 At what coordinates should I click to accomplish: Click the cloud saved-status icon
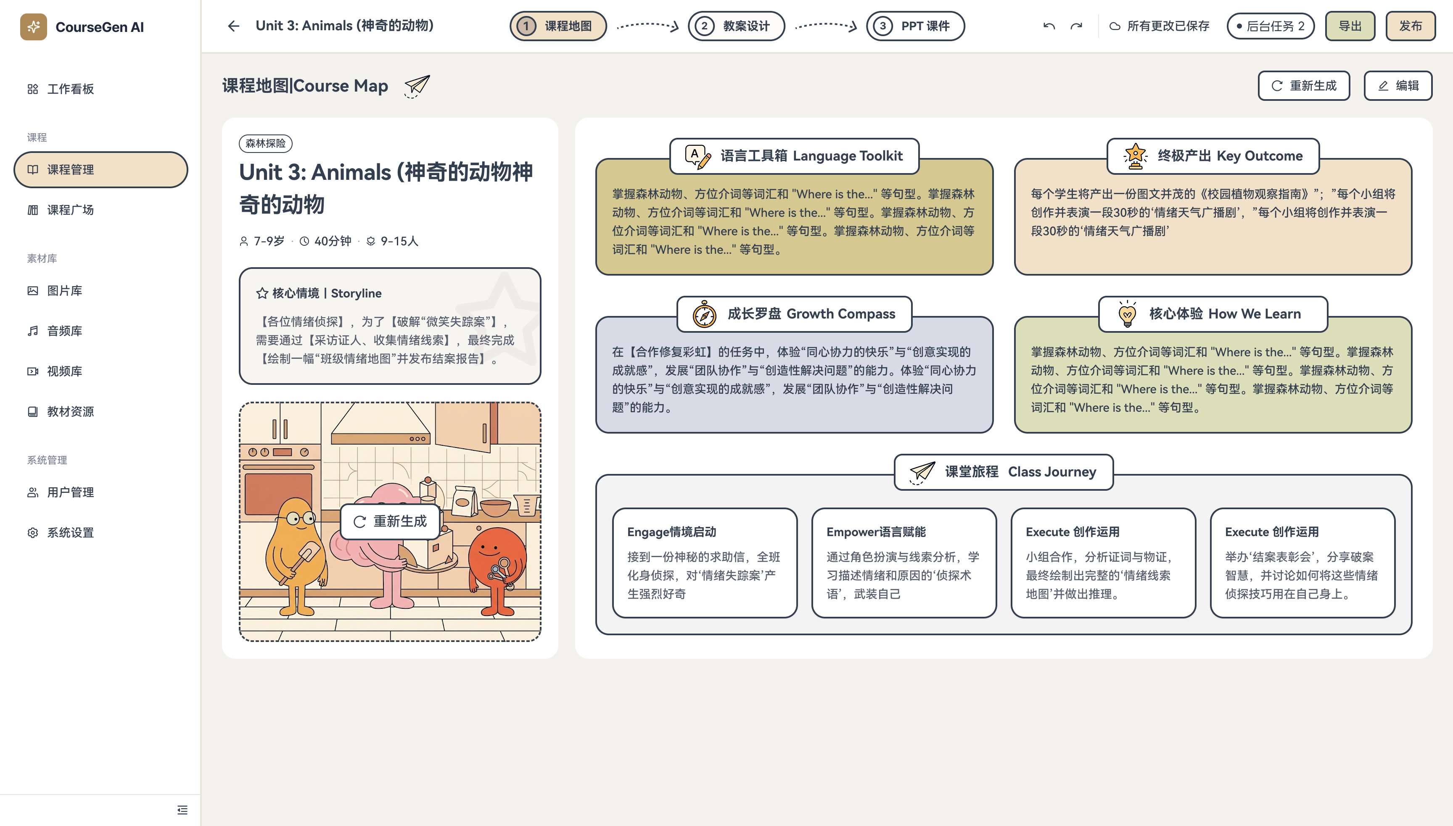(1115, 26)
